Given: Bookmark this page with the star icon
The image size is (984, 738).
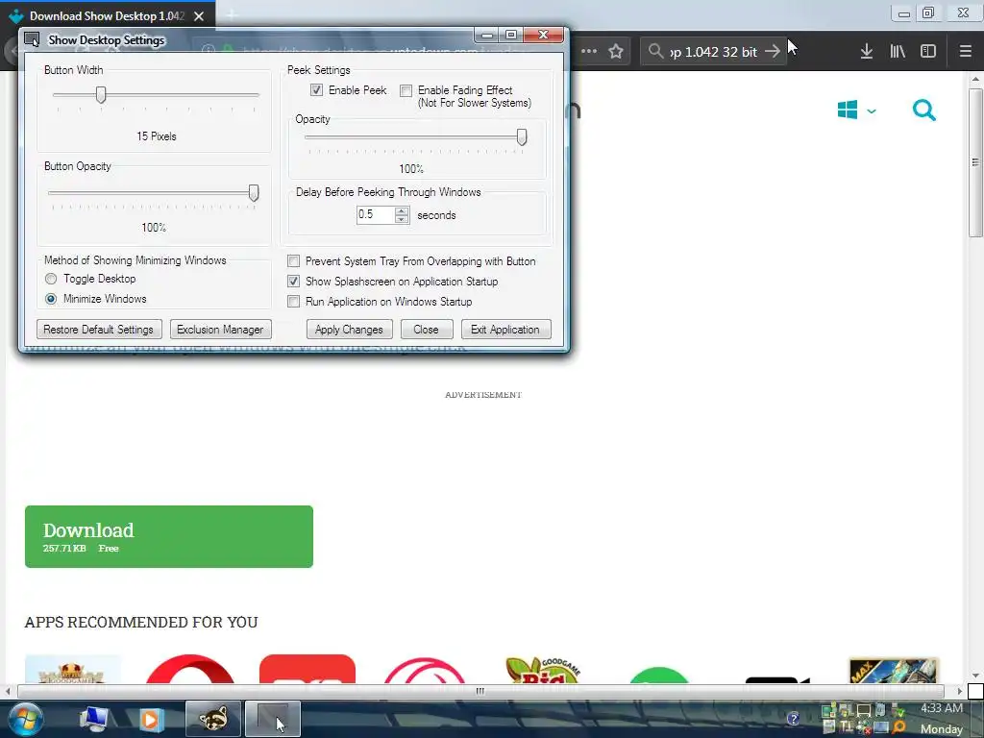Looking at the screenshot, I should click(616, 52).
